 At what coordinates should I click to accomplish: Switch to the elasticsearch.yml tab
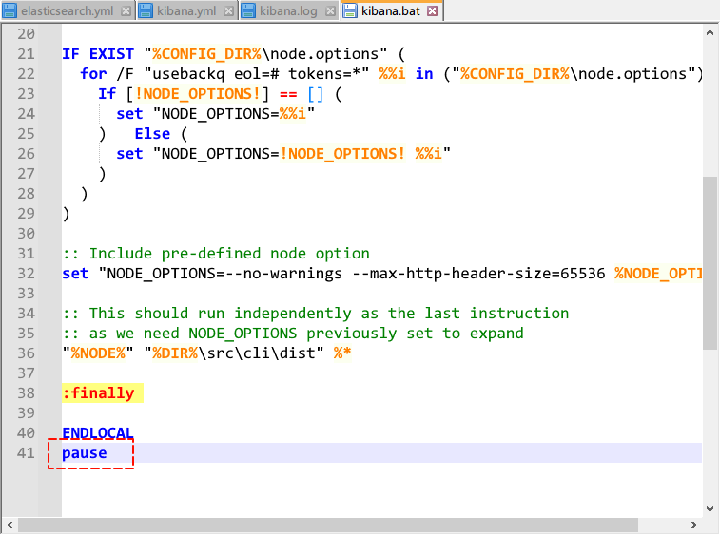click(68, 11)
